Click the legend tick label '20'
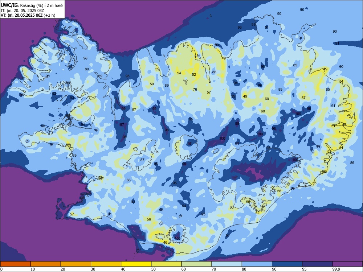Viewport: 363px width, 272px height. tap(63, 269)
